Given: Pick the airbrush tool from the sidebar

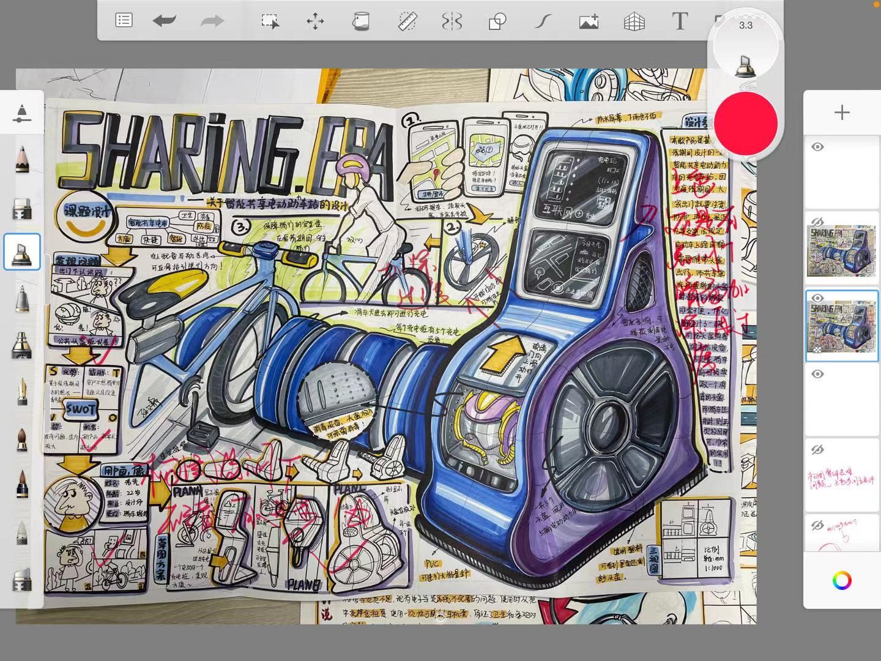Looking at the screenshot, I should 23,346.
